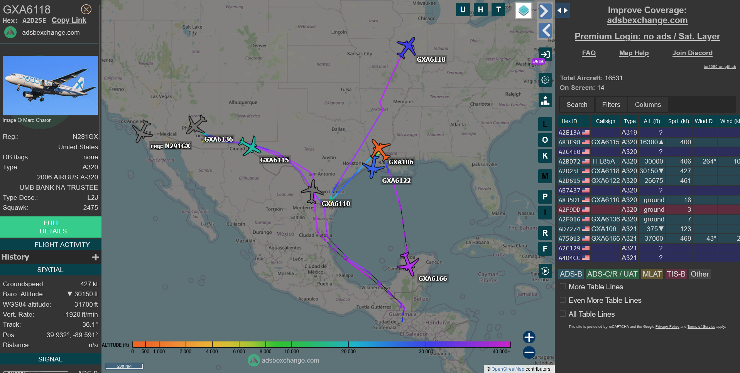Image resolution: width=740 pixels, height=373 pixels.
Task: Toggle the F map option button
Action: [x=545, y=249]
